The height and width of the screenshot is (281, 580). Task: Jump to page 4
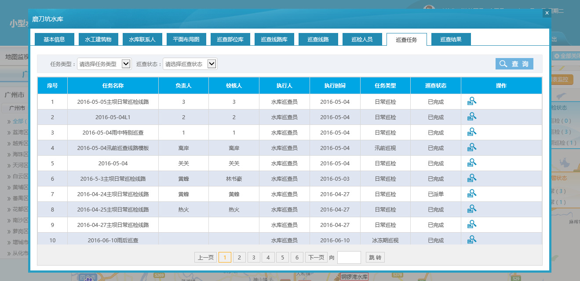point(268,258)
